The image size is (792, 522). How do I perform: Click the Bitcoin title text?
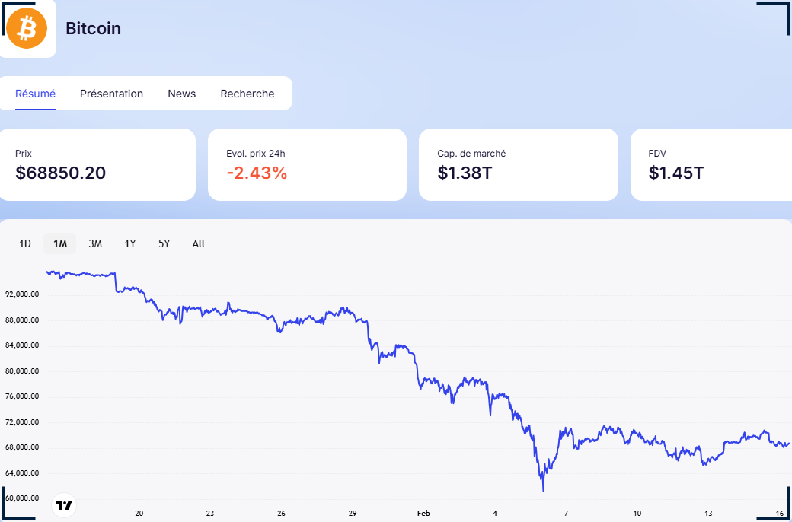tap(93, 28)
